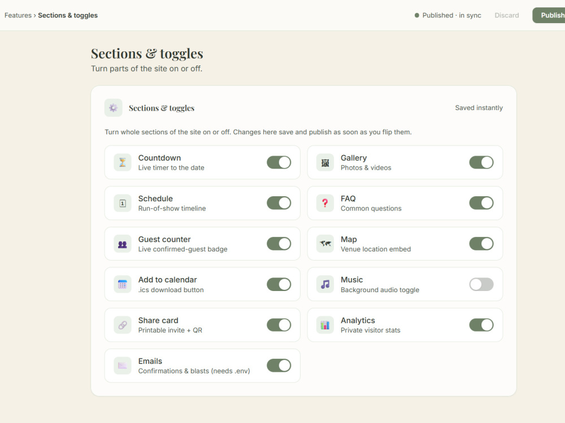
Task: Click the Add to calendar icon
Action: [123, 284]
